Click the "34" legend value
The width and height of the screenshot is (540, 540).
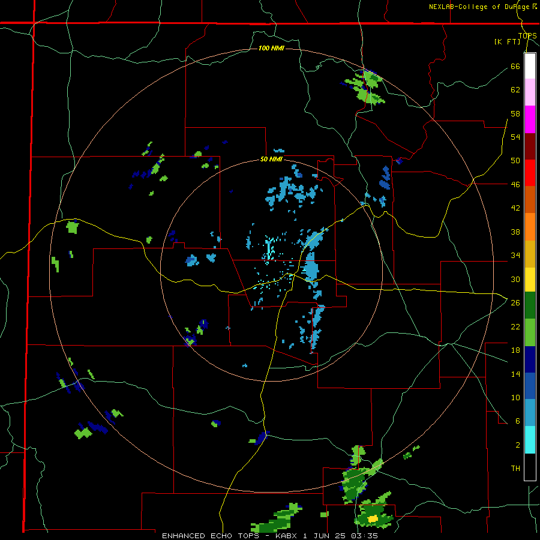(x=515, y=256)
